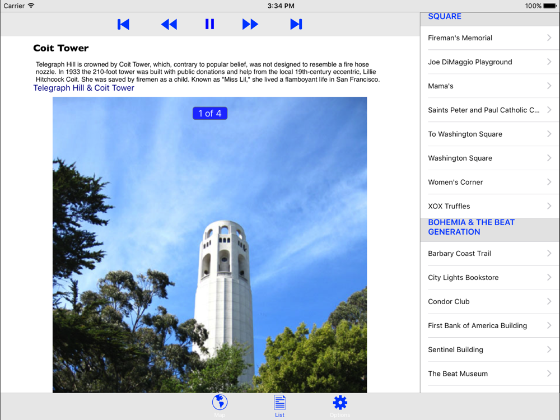Select Sentinel Building in the list
This screenshot has width=560, height=420.
point(490,349)
